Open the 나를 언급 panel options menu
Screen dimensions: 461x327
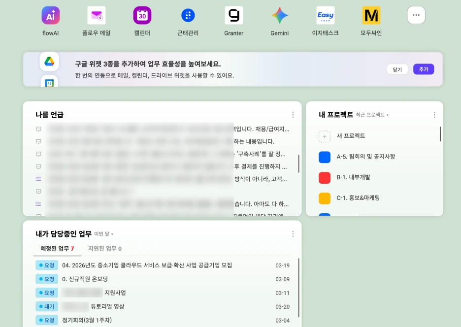point(293,115)
